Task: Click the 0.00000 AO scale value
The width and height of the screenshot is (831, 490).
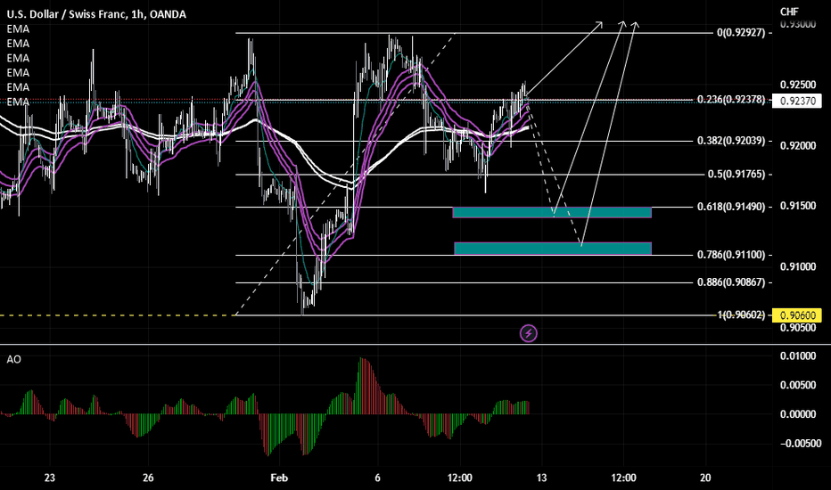Action: point(798,414)
